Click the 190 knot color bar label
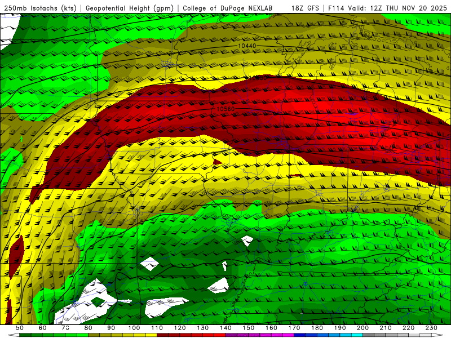451x338 pixels. [340, 328]
